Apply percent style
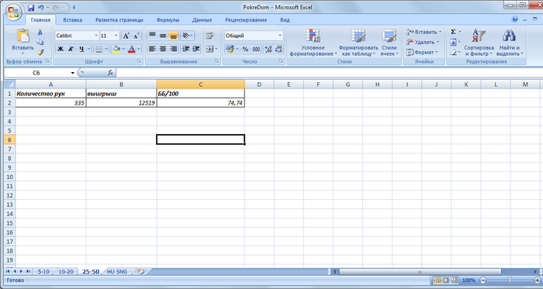543x289 pixels. (x=246, y=49)
